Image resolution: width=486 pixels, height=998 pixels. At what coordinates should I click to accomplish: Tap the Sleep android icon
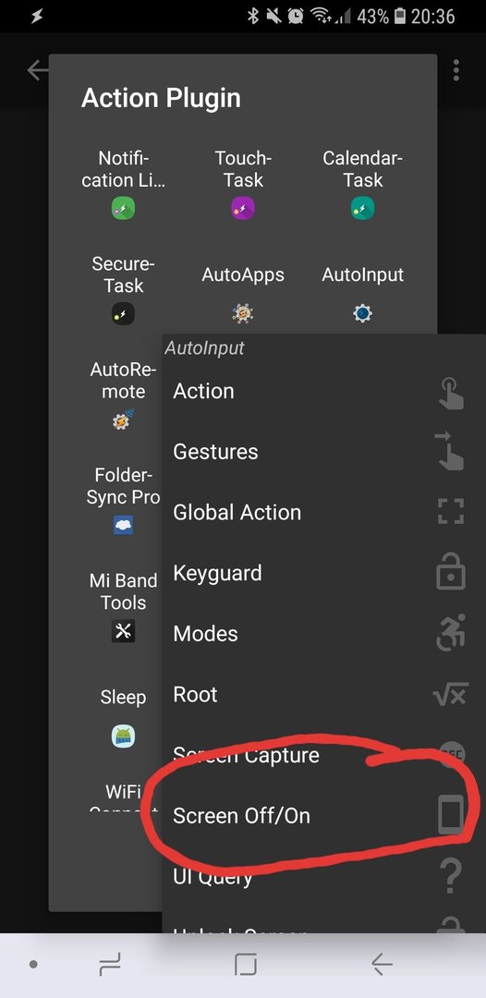[124, 736]
